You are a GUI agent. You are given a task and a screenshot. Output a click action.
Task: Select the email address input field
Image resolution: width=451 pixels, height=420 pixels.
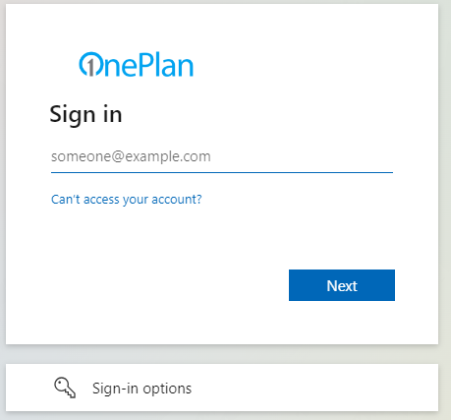222,158
